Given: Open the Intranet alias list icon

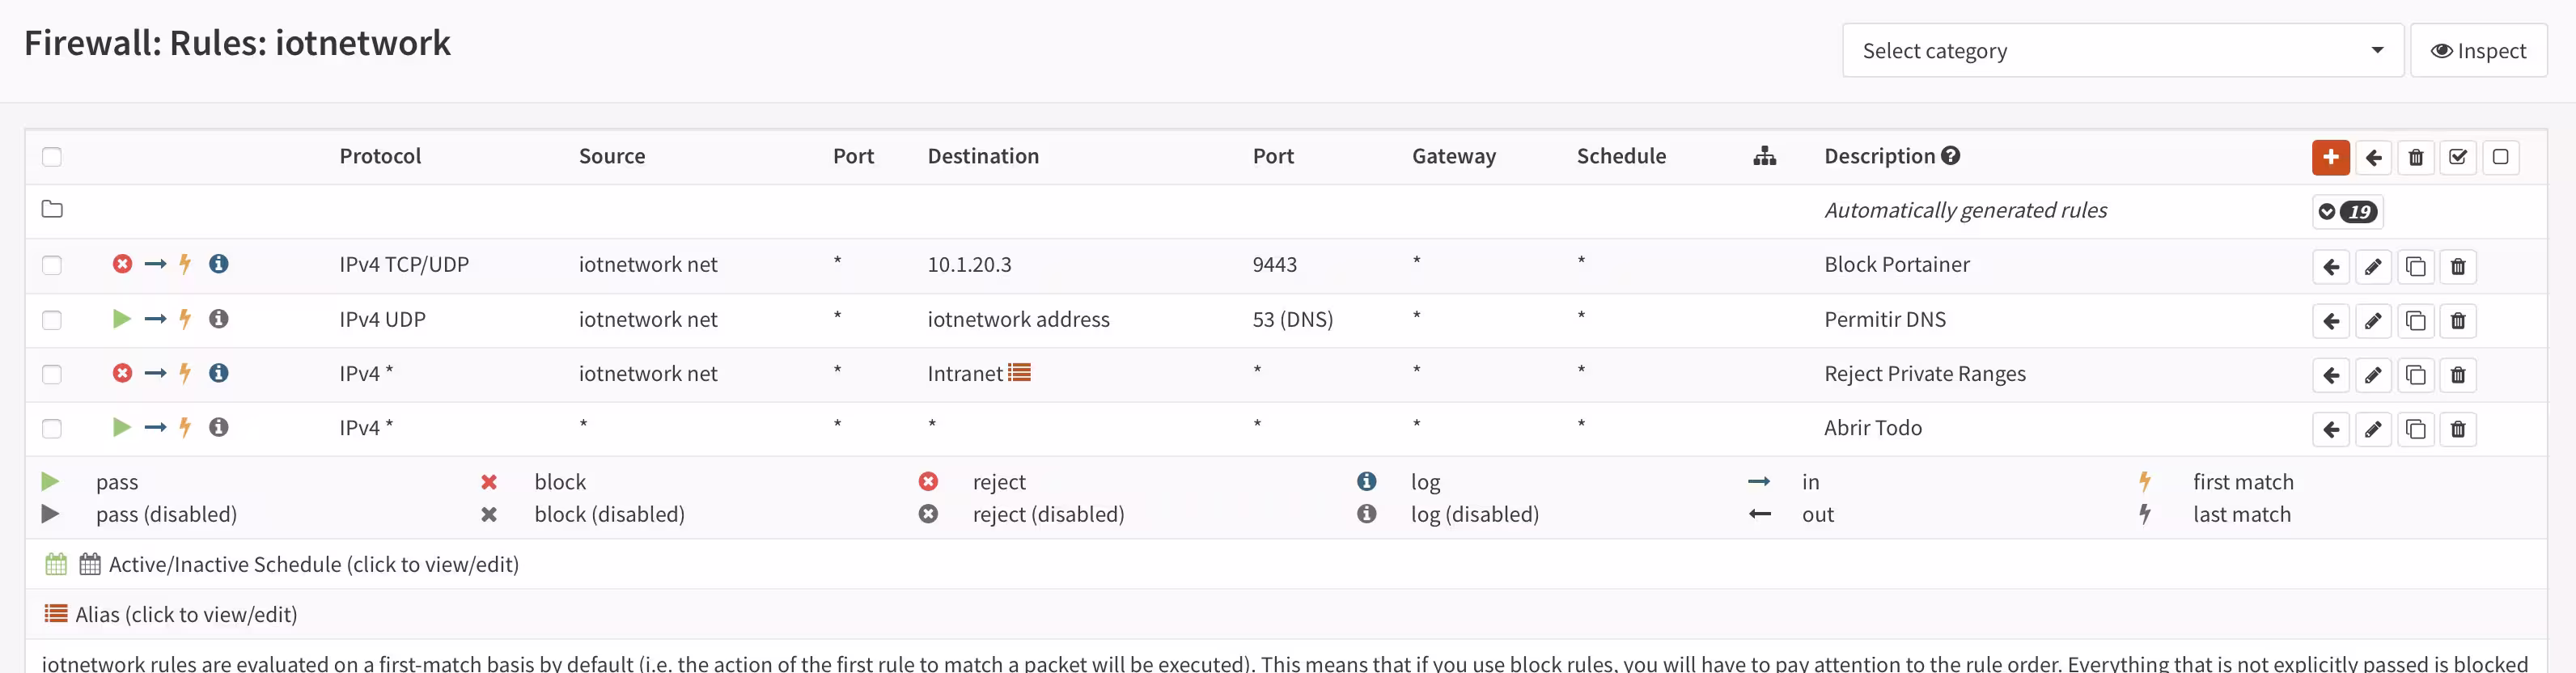Looking at the screenshot, I should click(1019, 373).
